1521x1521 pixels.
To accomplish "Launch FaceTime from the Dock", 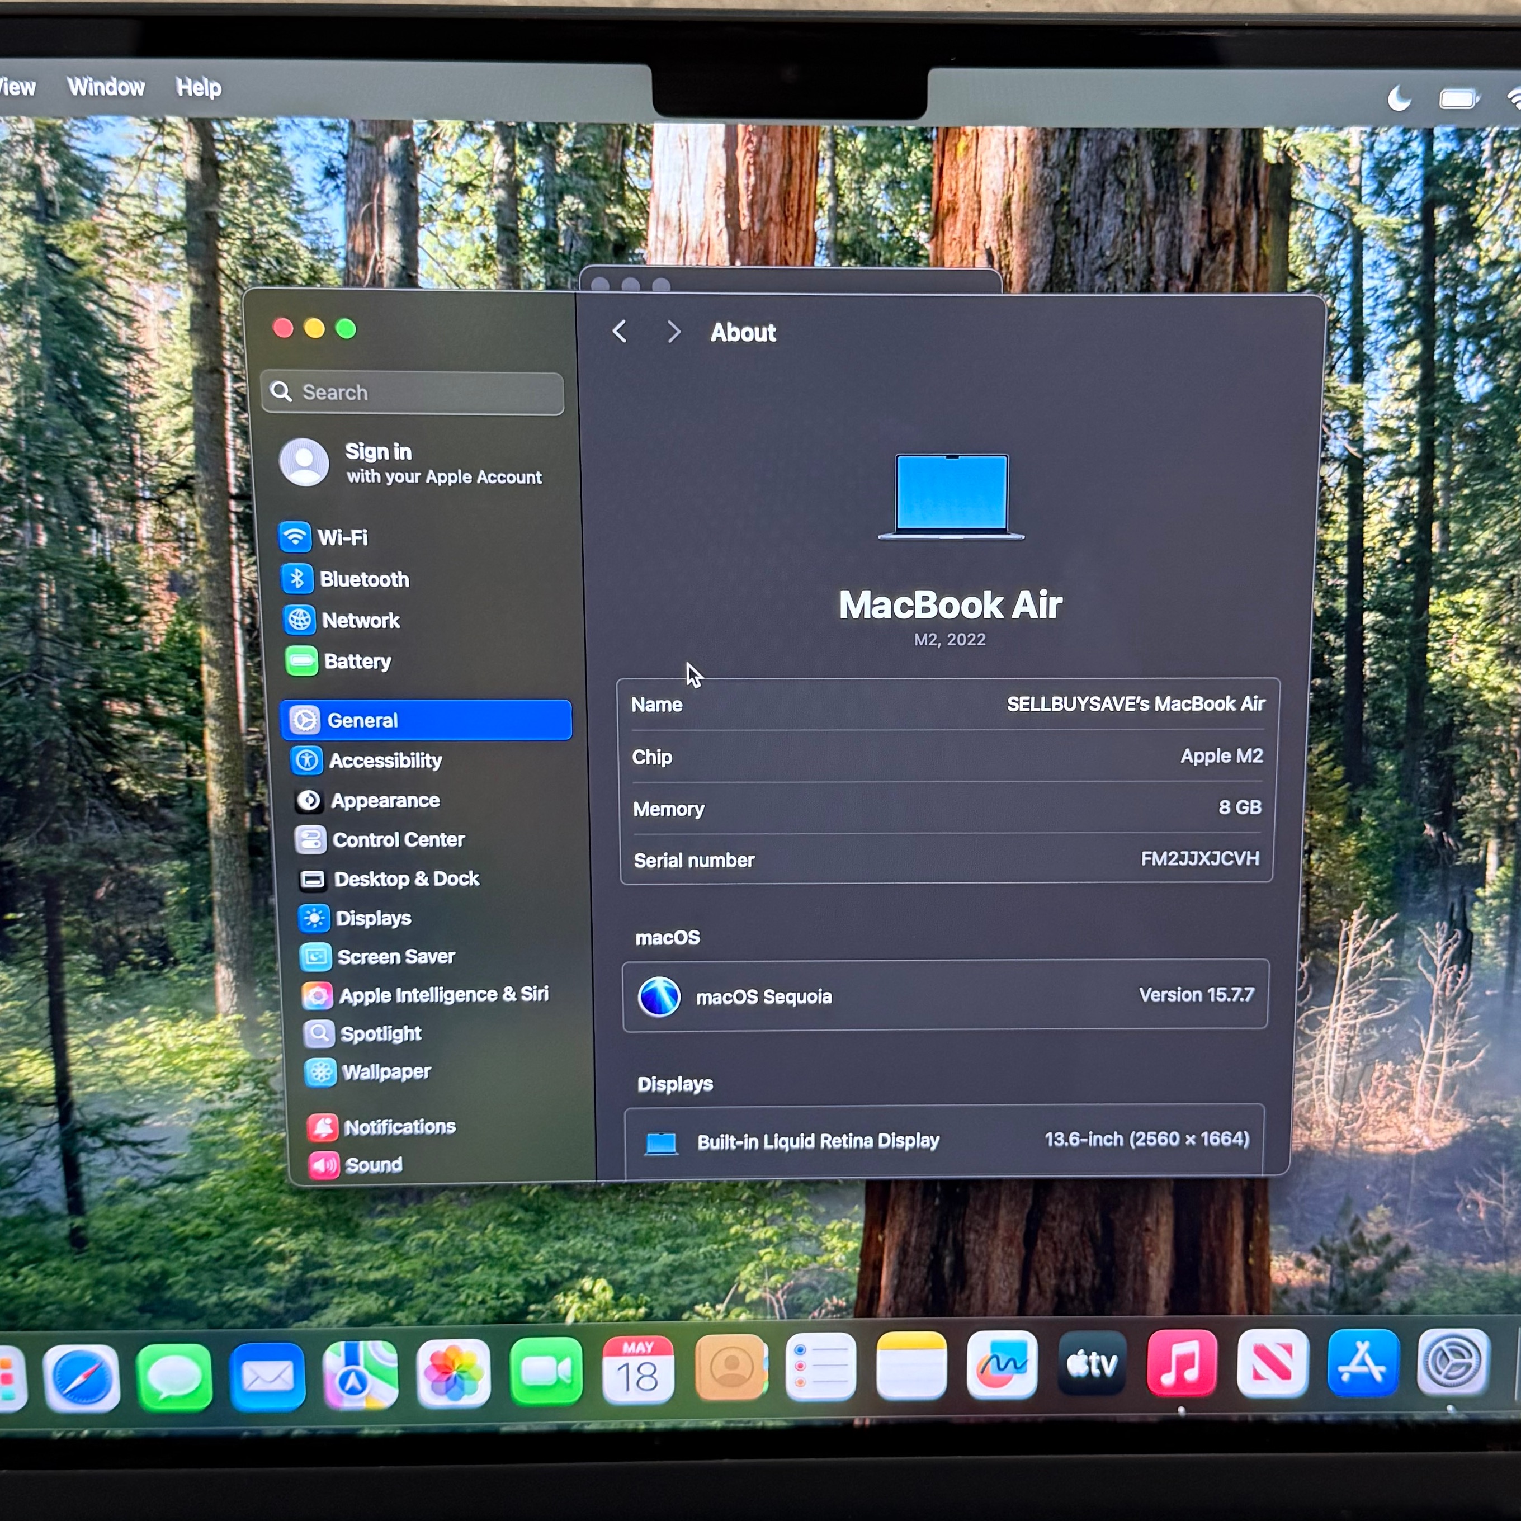I will tap(546, 1372).
